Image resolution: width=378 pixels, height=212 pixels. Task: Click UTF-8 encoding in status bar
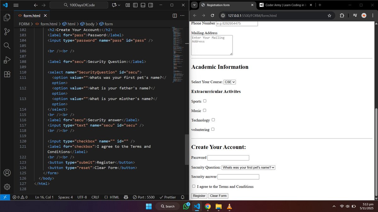point(82,197)
